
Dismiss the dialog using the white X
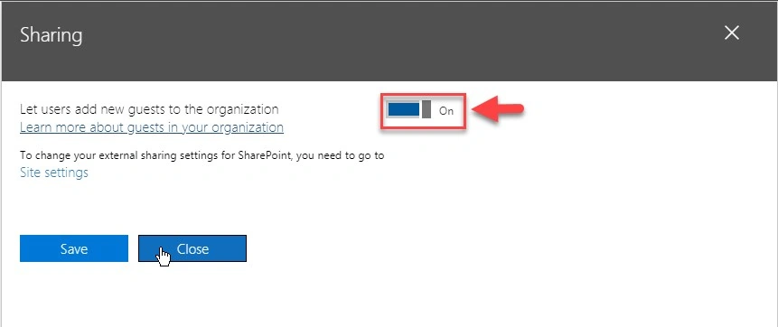(732, 33)
